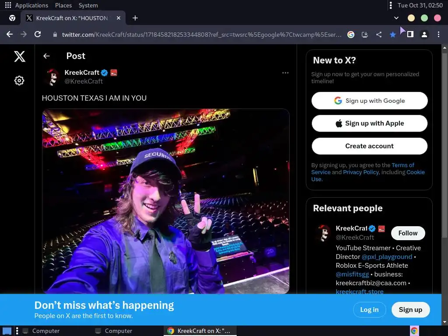Open the three-dot post options menu

coord(285,73)
